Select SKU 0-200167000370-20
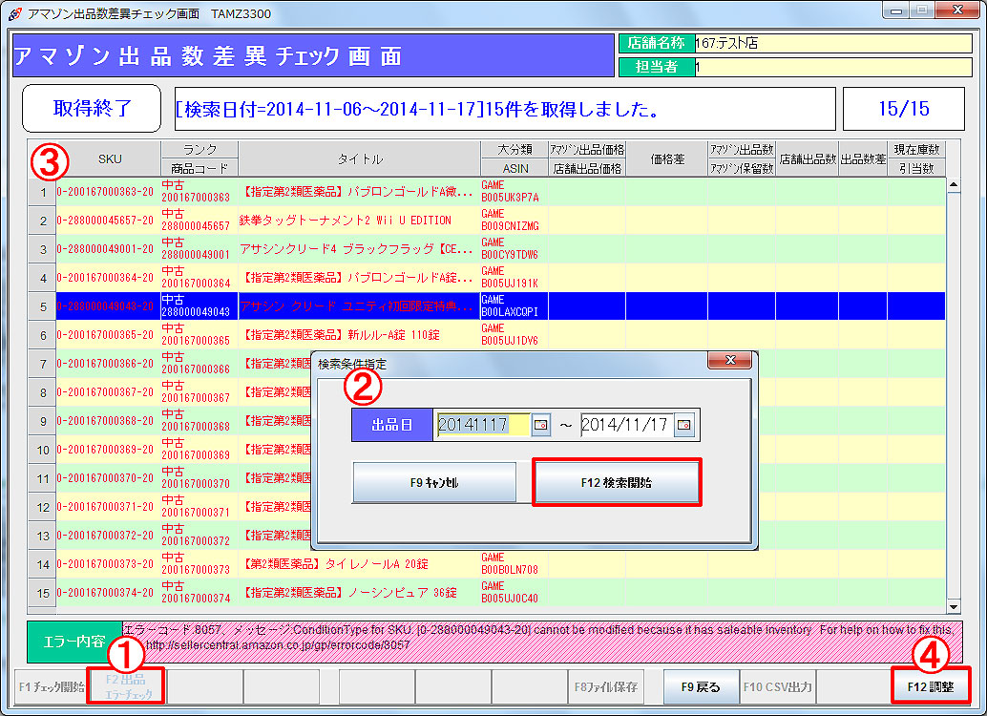The image size is (987, 716). click(106, 478)
